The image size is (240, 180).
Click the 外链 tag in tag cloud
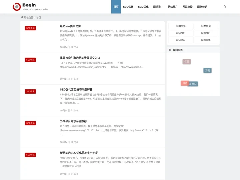[x=207, y=70]
